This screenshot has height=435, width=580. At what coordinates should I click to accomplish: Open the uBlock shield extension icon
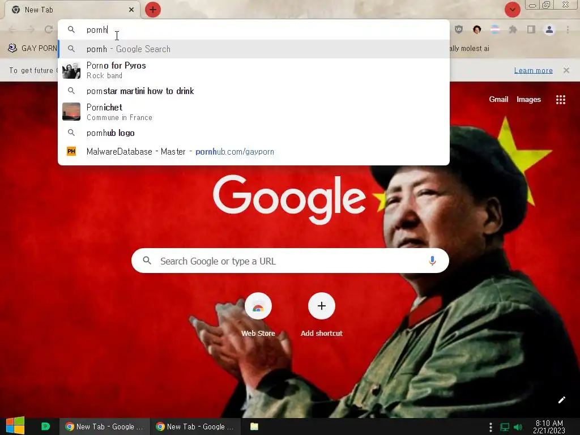tap(459, 29)
